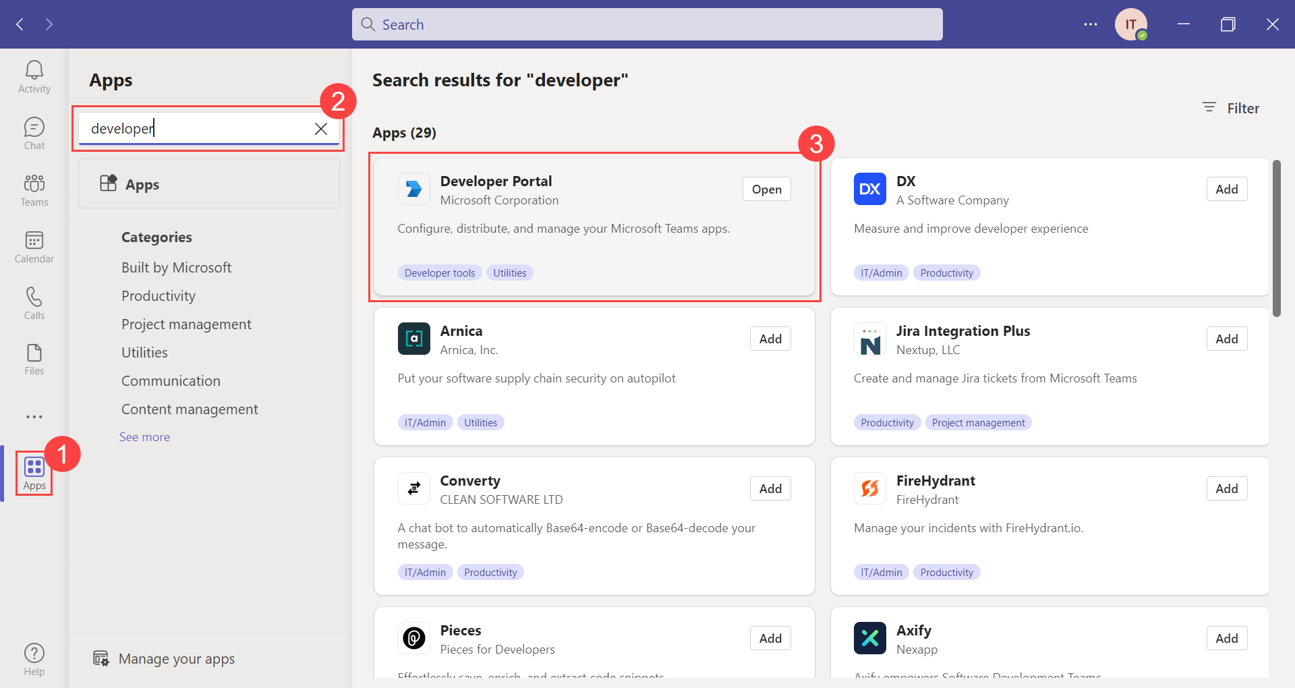Viewport: 1295px width, 688px height.
Task: Open the more options menu in the title bar
Action: pyautogui.click(x=1091, y=24)
